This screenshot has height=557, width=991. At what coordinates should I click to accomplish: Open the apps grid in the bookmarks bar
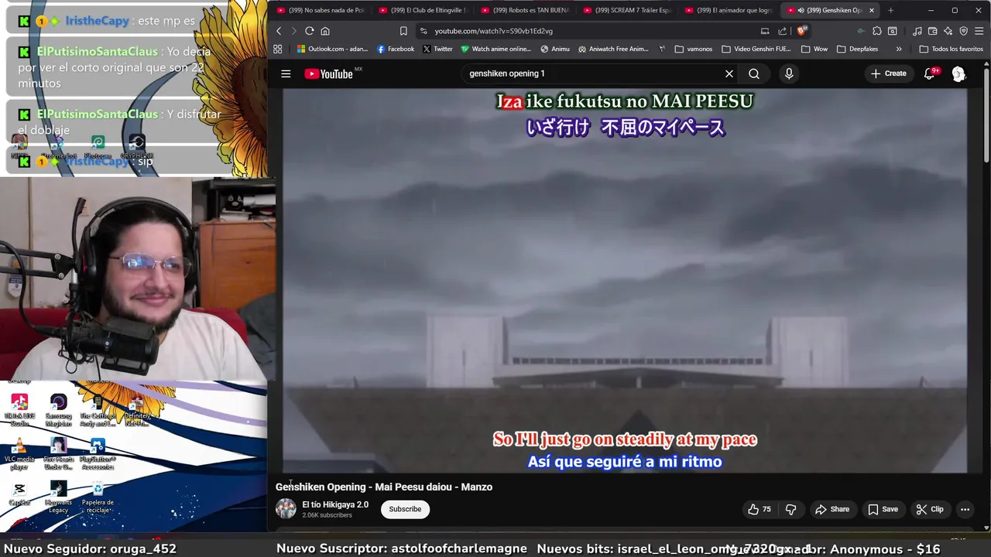(x=278, y=49)
